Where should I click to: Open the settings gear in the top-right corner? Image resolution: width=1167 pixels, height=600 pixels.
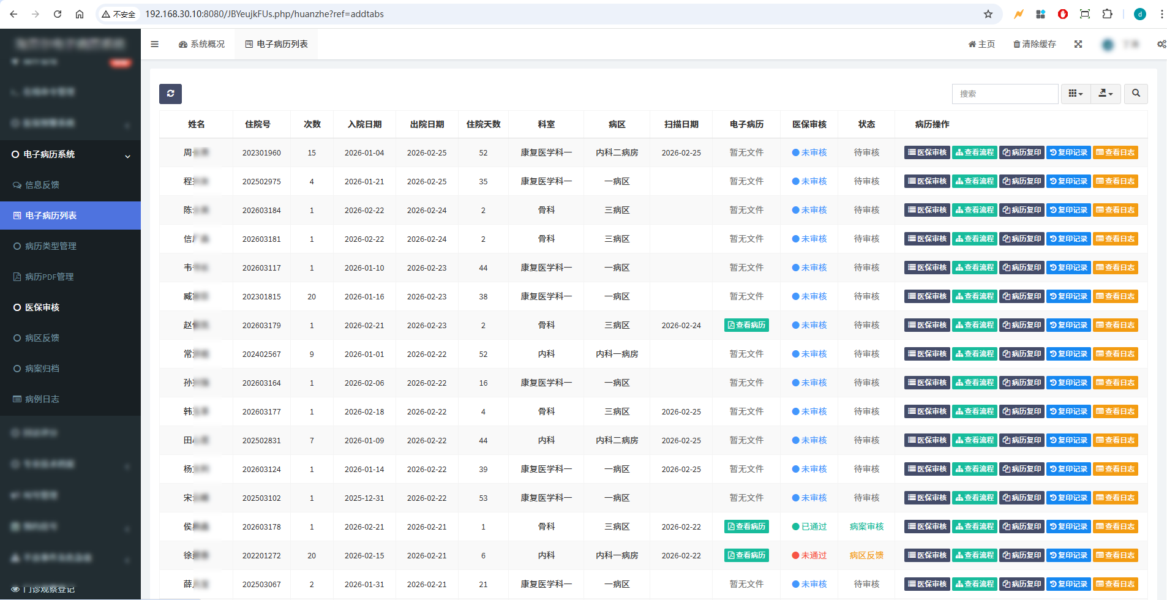[1160, 44]
